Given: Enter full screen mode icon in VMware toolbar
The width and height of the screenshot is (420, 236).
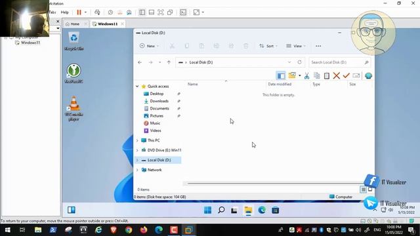Looking at the screenshot, I should (160, 12).
